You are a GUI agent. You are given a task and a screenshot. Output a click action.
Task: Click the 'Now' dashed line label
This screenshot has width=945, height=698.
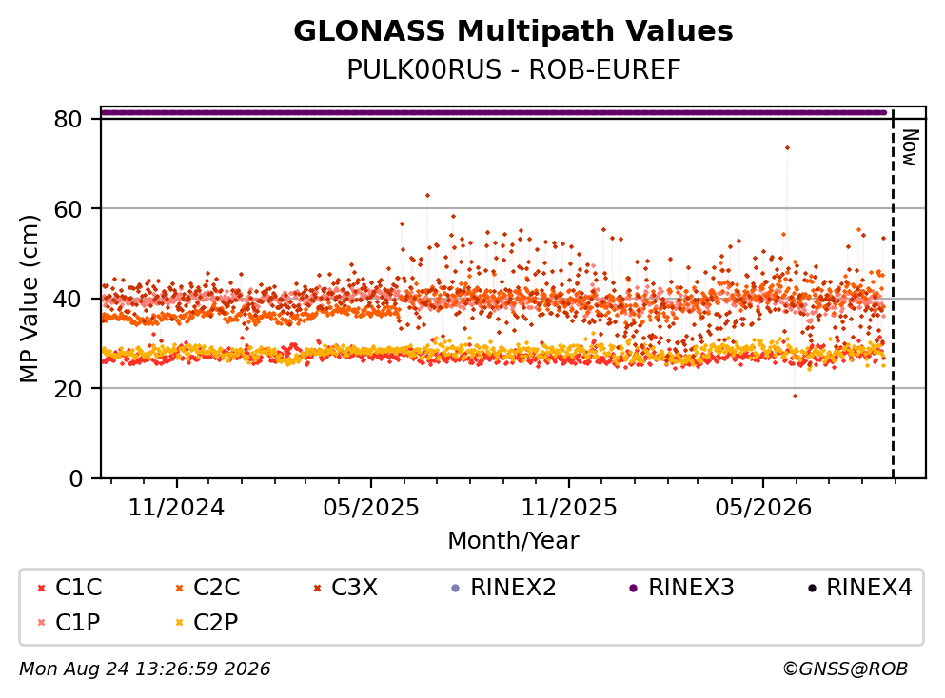click(x=910, y=147)
